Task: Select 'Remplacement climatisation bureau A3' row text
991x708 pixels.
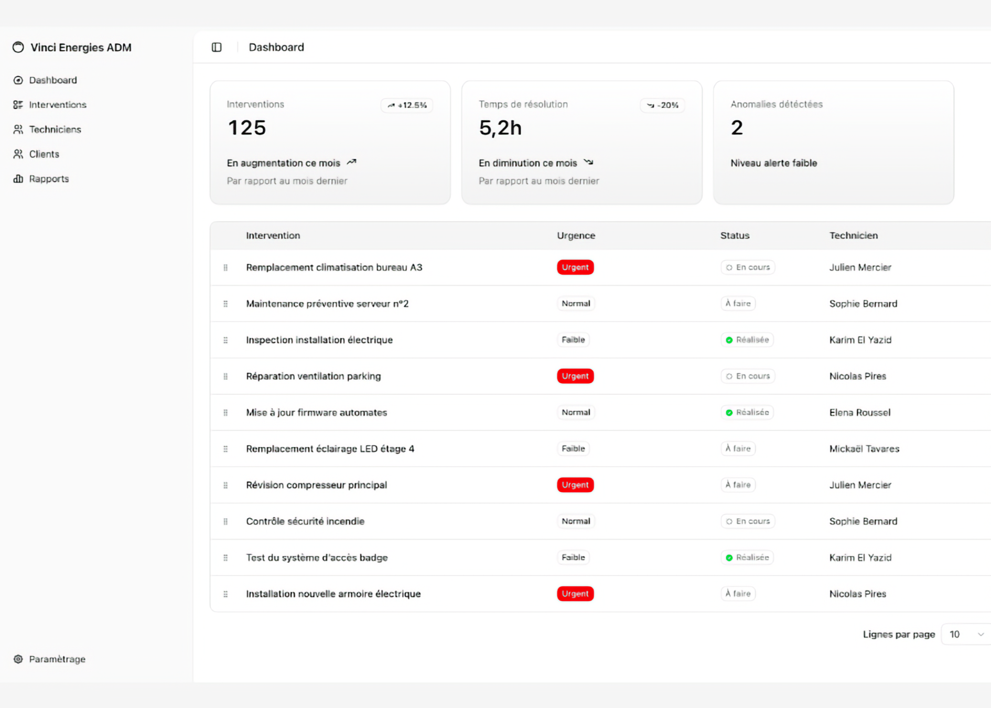Action: coord(334,267)
